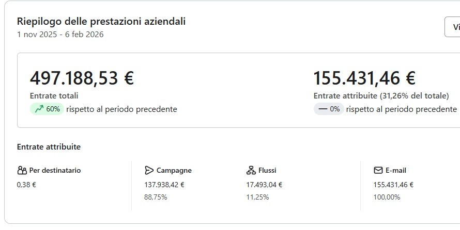Click the Entrate totali label

(54, 96)
